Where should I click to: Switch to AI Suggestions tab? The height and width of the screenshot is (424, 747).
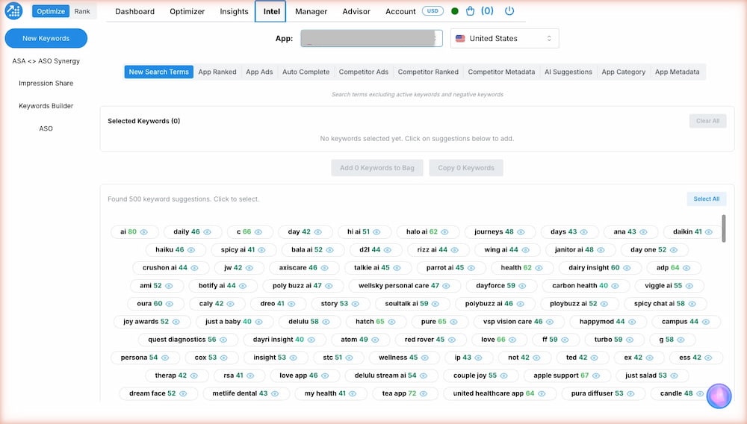(568, 72)
